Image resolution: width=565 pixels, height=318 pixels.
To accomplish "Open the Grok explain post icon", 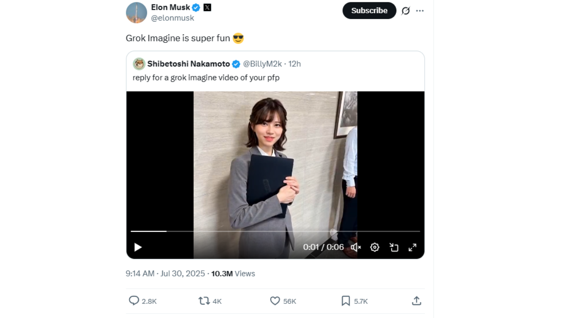I will pos(405,11).
